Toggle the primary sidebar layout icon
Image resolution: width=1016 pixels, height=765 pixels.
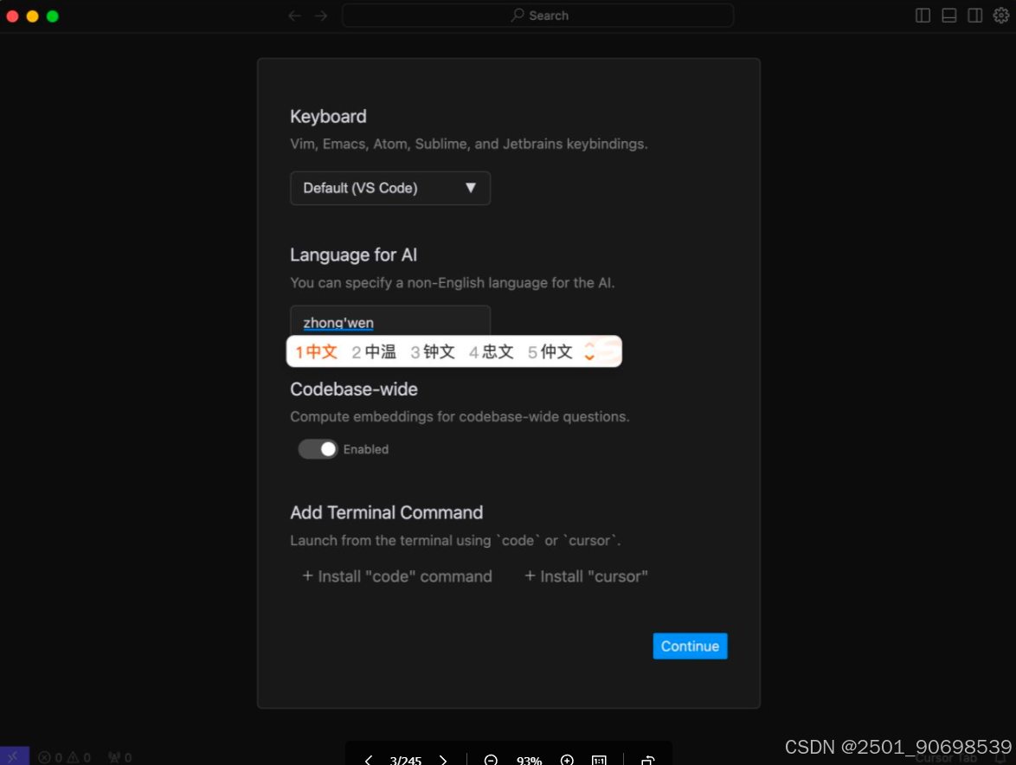coord(923,15)
